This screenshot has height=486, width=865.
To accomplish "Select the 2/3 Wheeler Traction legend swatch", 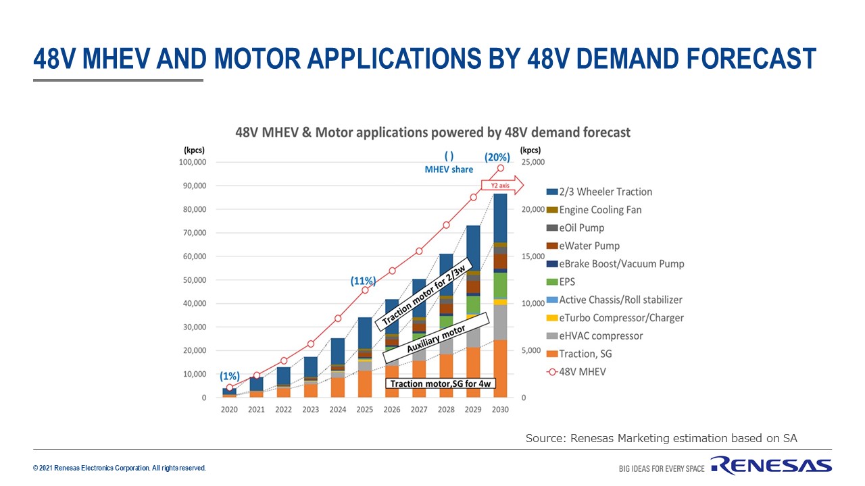I will click(551, 192).
